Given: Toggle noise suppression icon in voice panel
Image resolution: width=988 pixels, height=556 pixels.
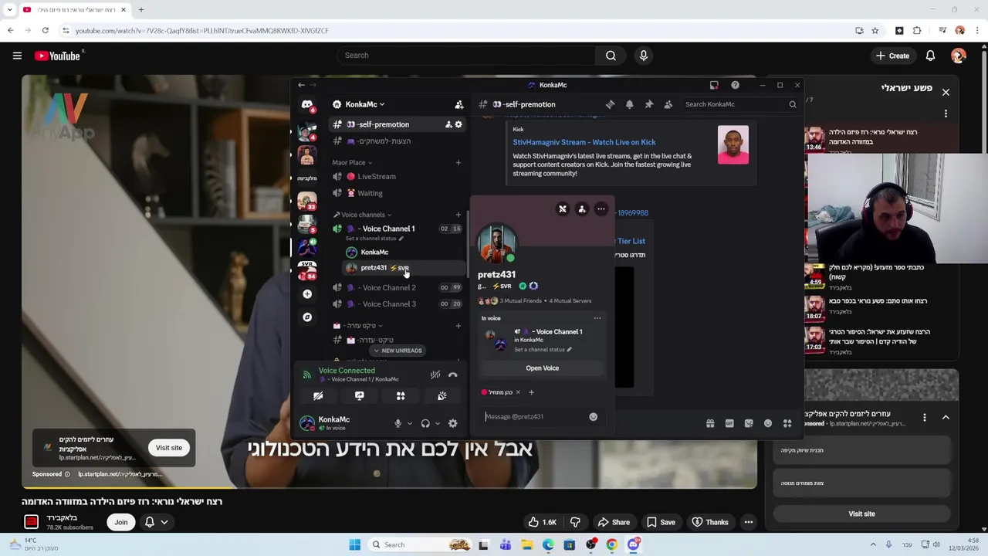Looking at the screenshot, I should 435,375.
